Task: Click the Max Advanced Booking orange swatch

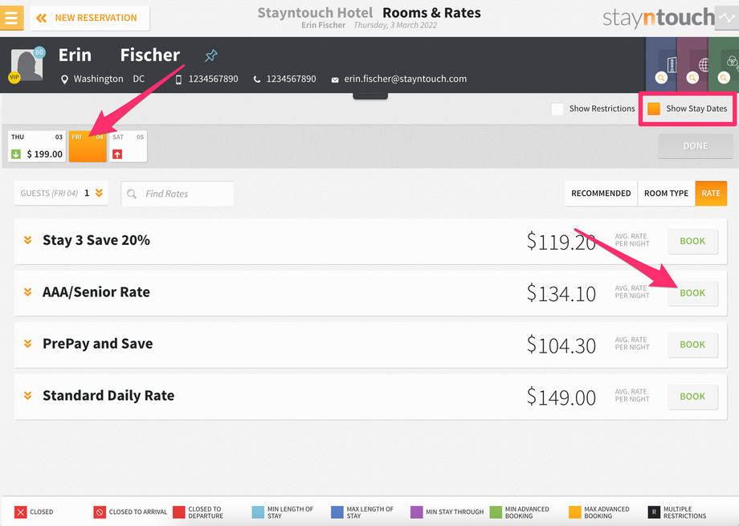Action: (x=574, y=512)
